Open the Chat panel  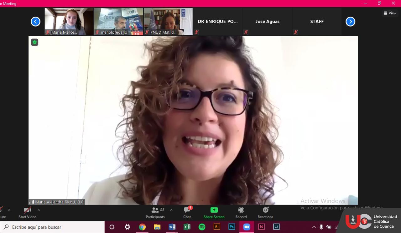(x=187, y=213)
